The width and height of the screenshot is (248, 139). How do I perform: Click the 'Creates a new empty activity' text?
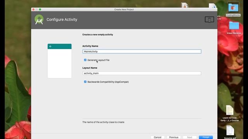(x=98, y=34)
